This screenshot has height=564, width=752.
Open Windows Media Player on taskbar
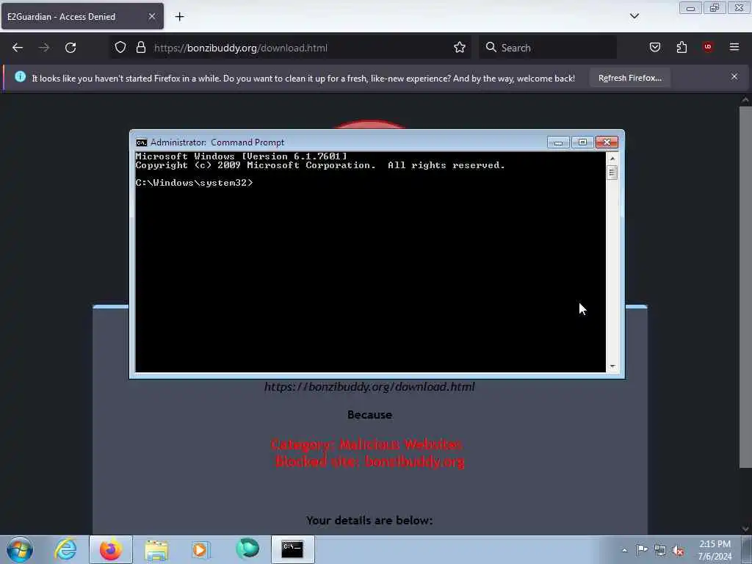pyautogui.click(x=201, y=549)
